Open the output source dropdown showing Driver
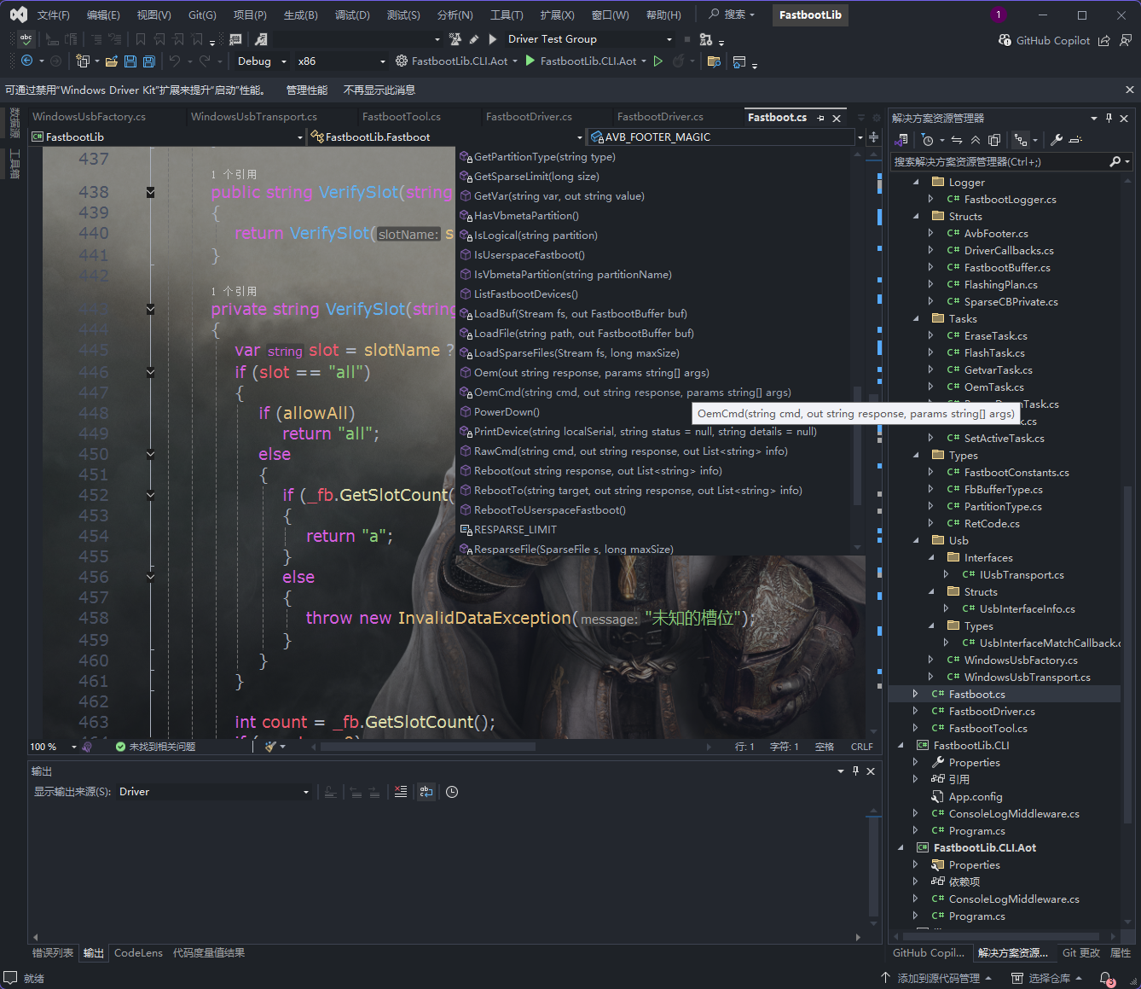Viewport: 1141px width, 989px height. click(213, 792)
